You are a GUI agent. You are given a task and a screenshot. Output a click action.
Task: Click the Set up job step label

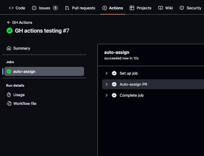point(129,73)
